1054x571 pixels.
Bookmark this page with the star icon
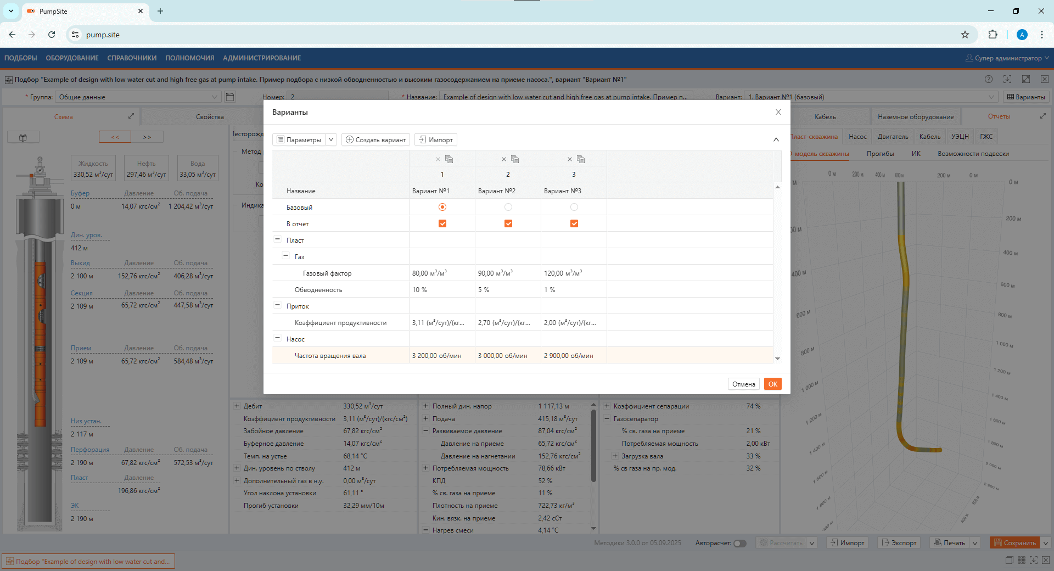(965, 35)
